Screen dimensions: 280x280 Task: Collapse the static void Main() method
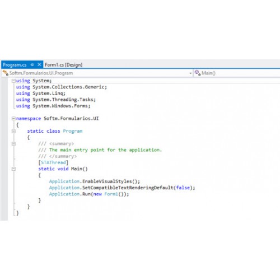pos(13,169)
